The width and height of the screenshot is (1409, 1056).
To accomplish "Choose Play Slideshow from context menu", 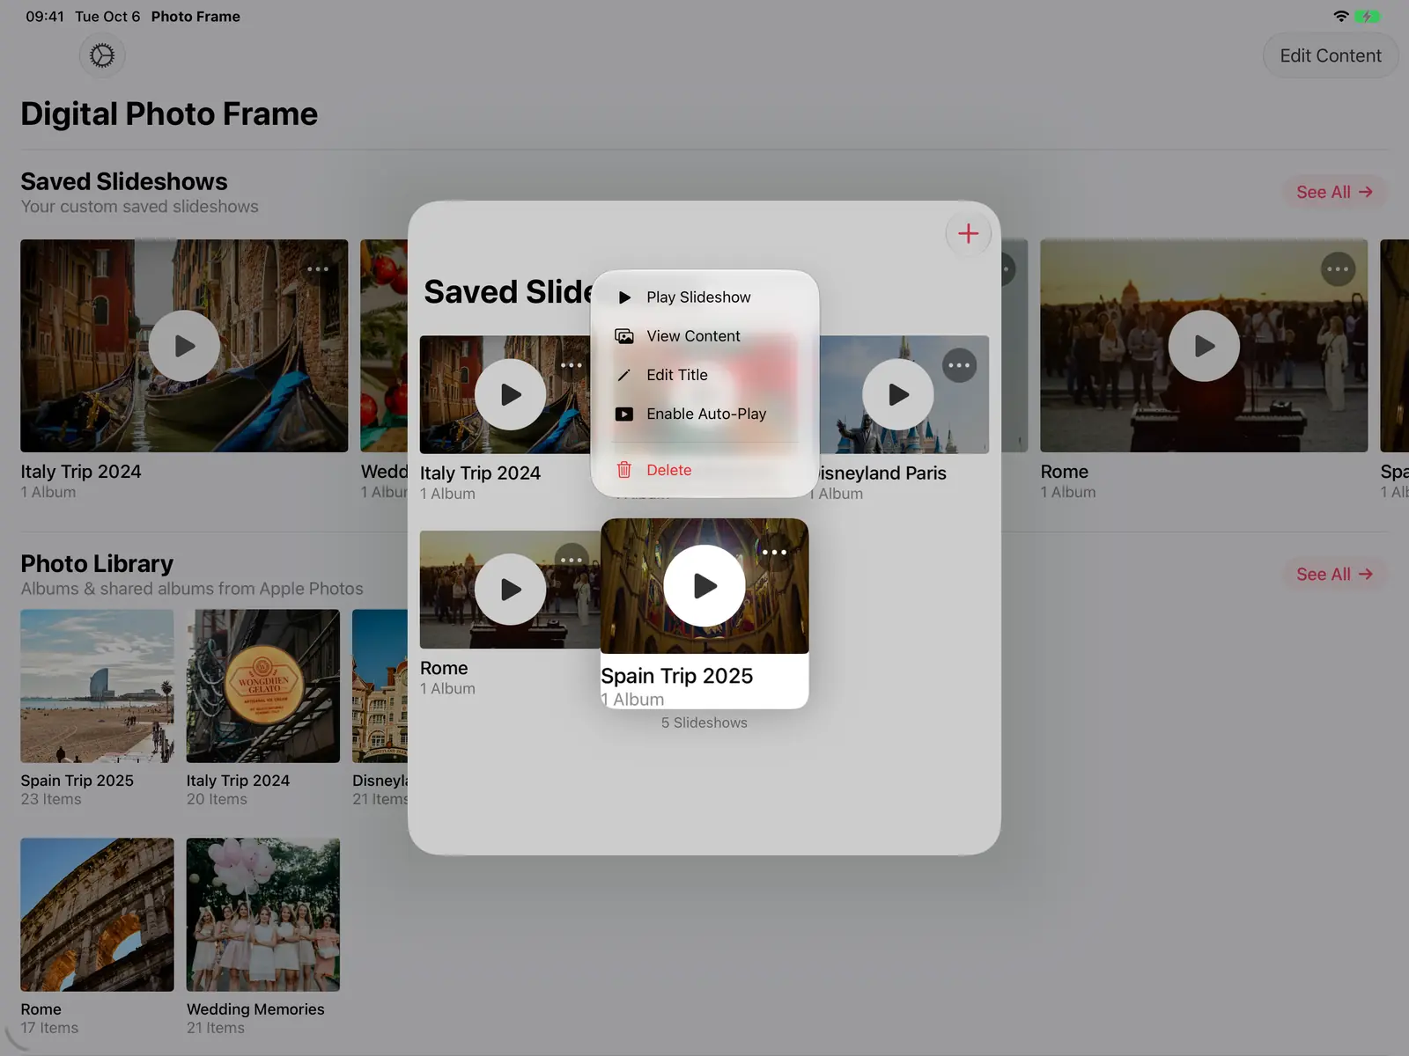I will pos(704,297).
